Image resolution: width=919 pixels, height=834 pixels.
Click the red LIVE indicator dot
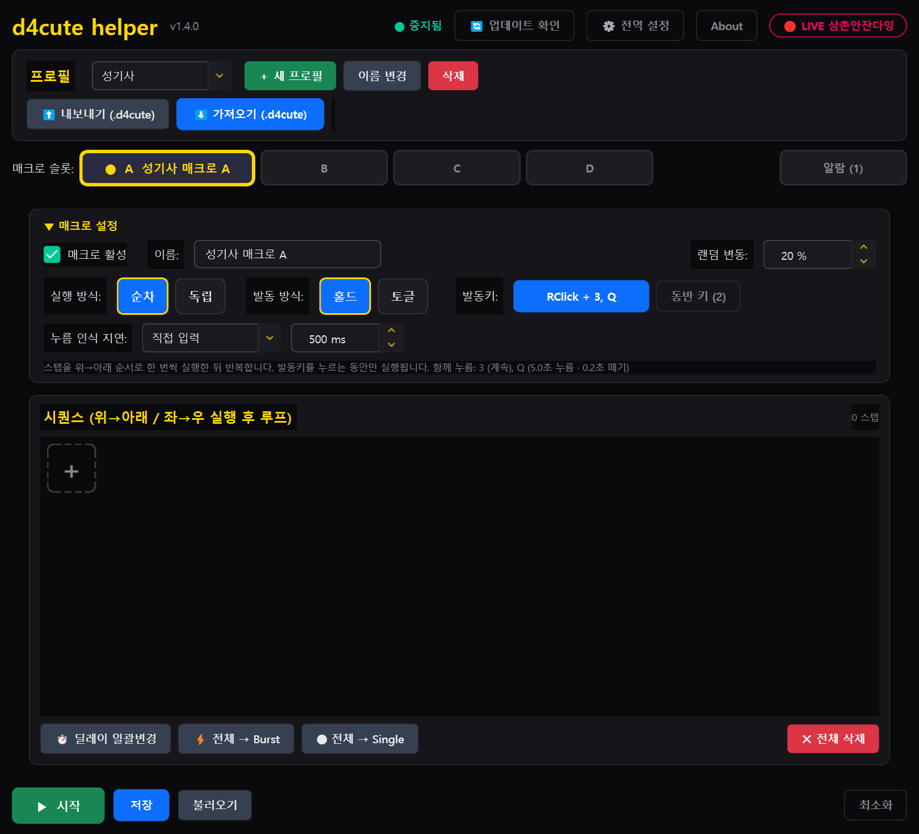coord(790,26)
